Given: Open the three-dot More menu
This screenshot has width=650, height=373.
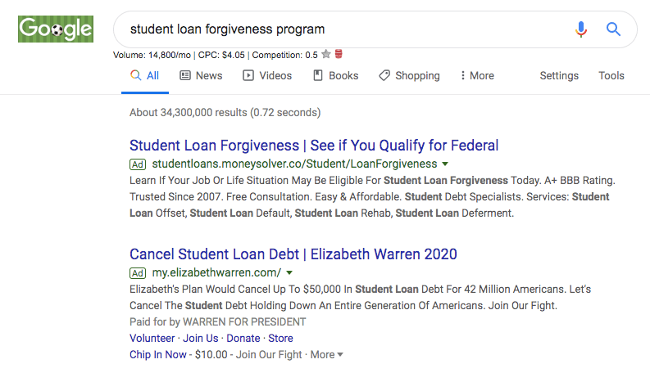Looking at the screenshot, I should [477, 75].
